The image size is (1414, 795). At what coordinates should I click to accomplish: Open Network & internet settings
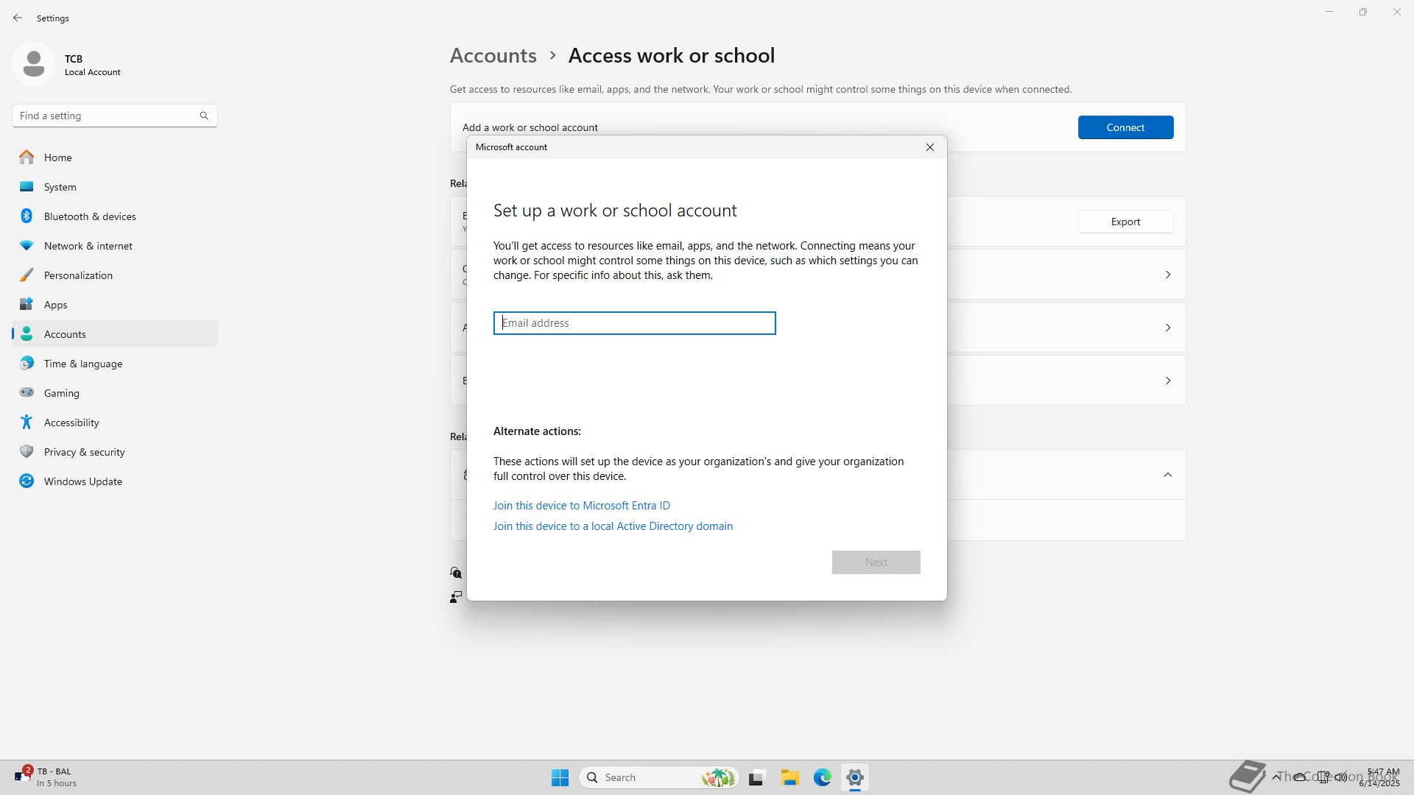(x=88, y=246)
